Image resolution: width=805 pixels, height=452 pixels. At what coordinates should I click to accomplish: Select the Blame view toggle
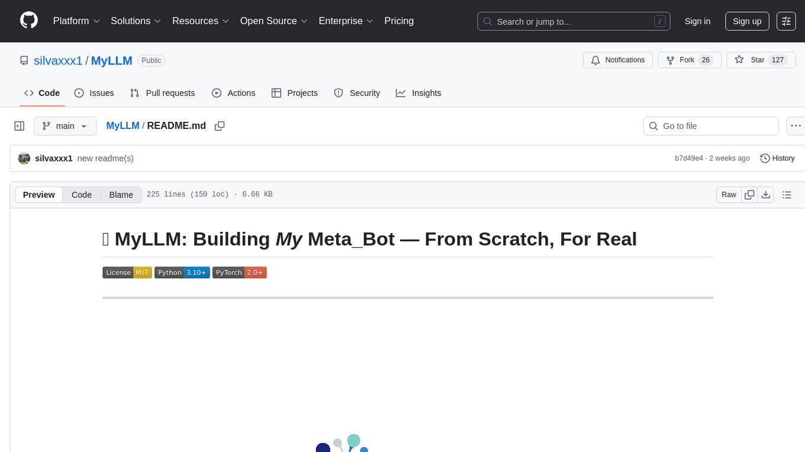pyautogui.click(x=121, y=195)
